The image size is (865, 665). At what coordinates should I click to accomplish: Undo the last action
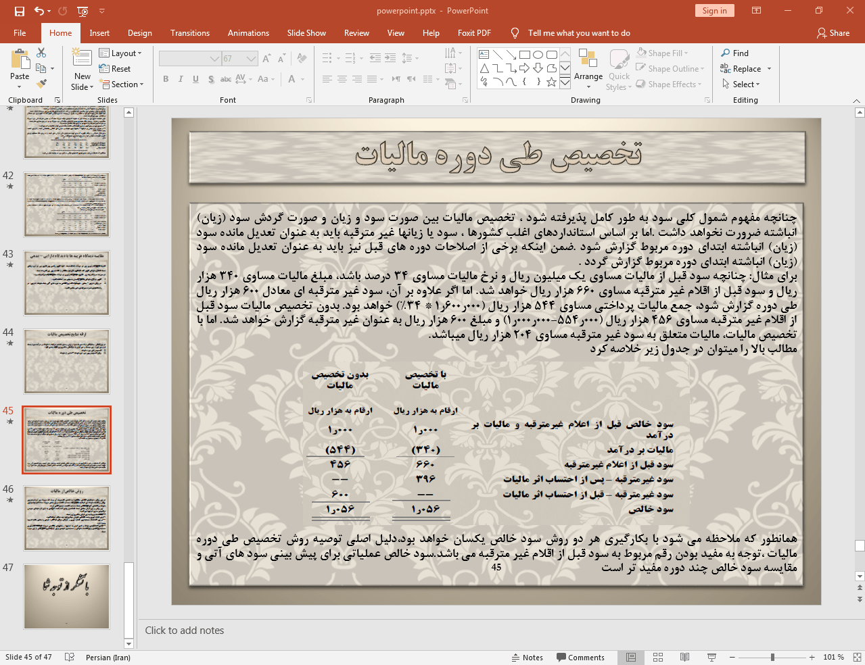click(39, 11)
